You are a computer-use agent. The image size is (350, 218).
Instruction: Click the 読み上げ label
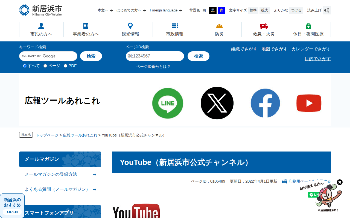click(x=314, y=10)
